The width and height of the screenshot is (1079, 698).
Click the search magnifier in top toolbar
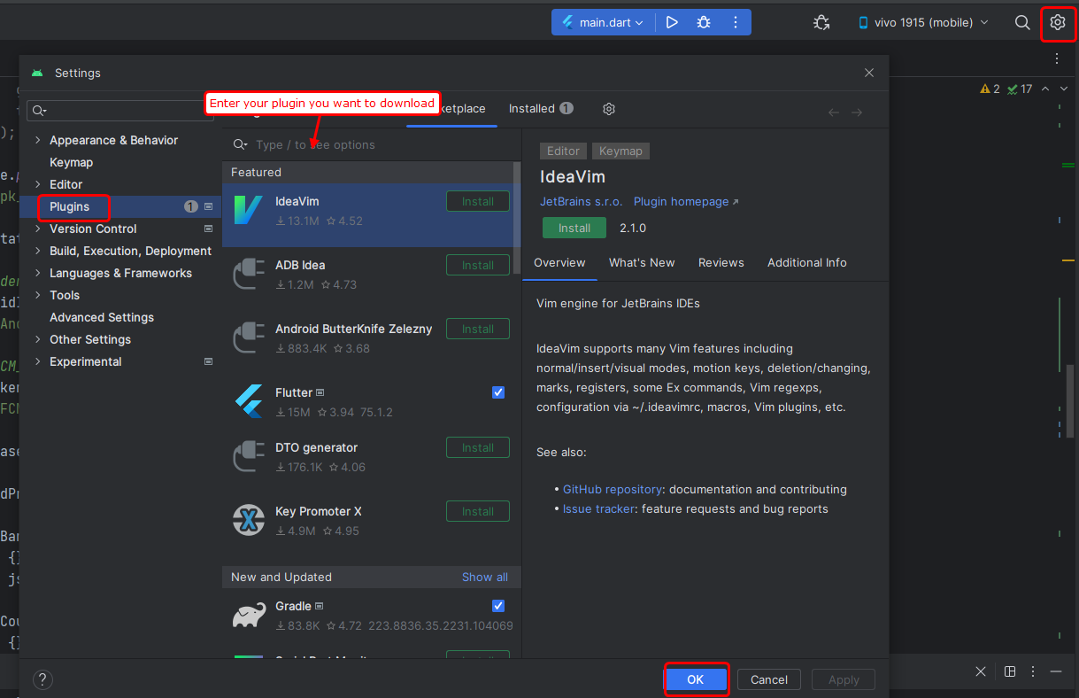(1022, 22)
